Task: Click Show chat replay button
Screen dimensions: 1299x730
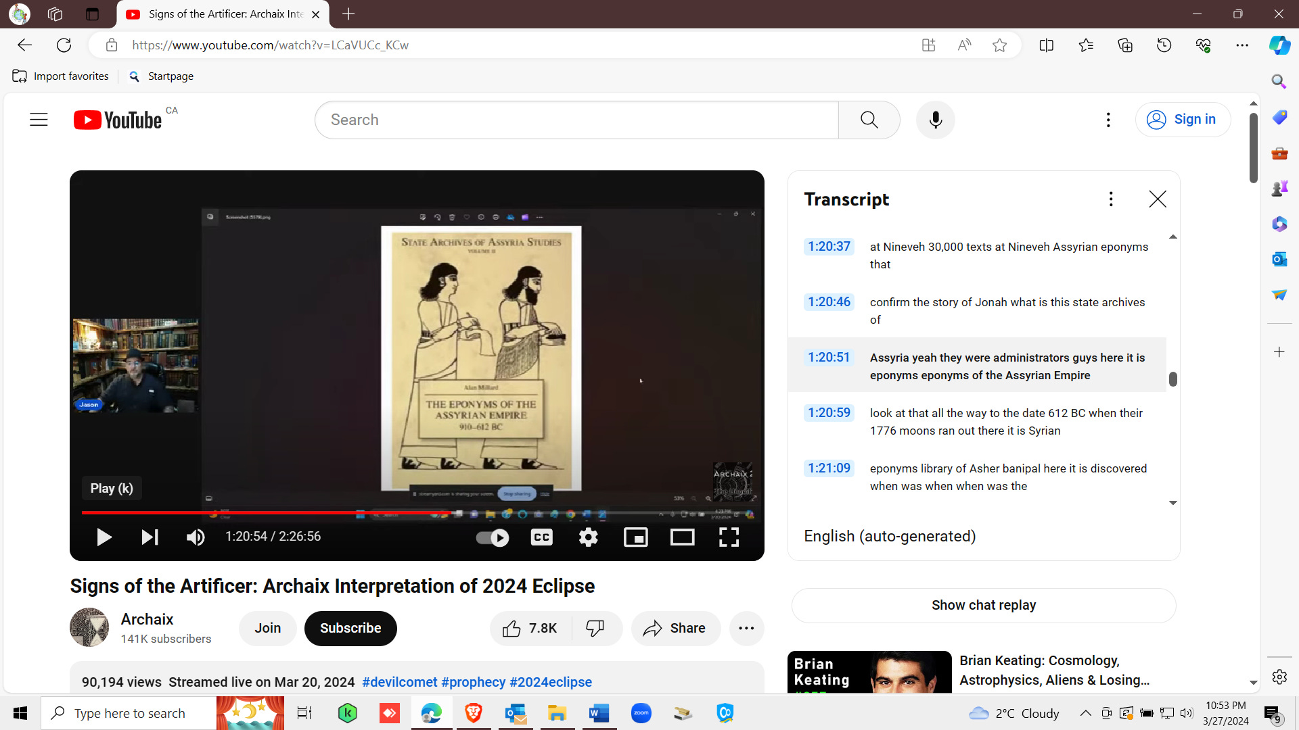Action: pyautogui.click(x=983, y=605)
